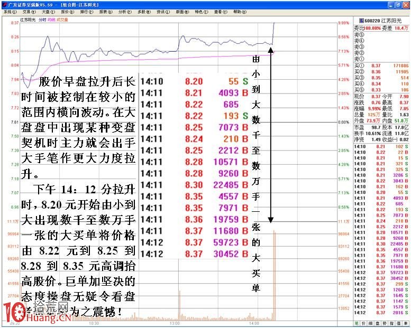
Task: Click the 市盈 98.7 field
Action: pos(368,127)
